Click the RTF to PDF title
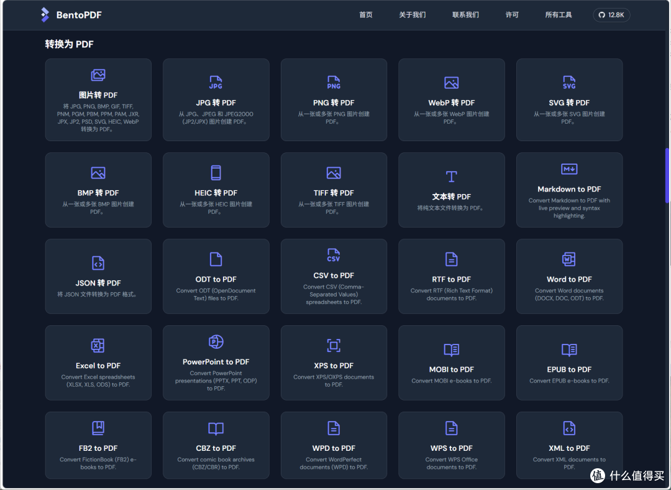Viewport: 671px width, 490px height. [x=452, y=279]
